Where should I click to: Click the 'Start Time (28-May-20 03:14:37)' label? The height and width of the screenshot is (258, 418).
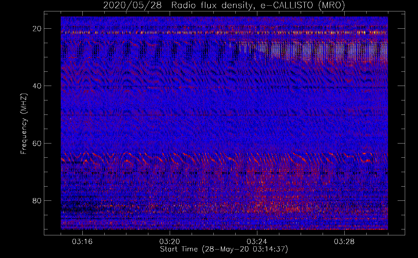pos(224,249)
